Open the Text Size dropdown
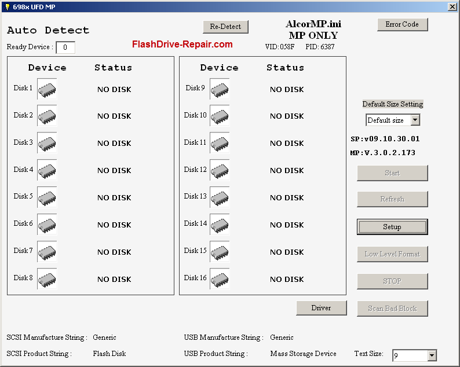 [431, 355]
